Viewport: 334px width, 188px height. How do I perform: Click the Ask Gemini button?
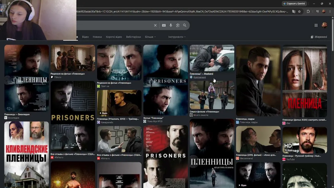pyautogui.click(x=294, y=4)
